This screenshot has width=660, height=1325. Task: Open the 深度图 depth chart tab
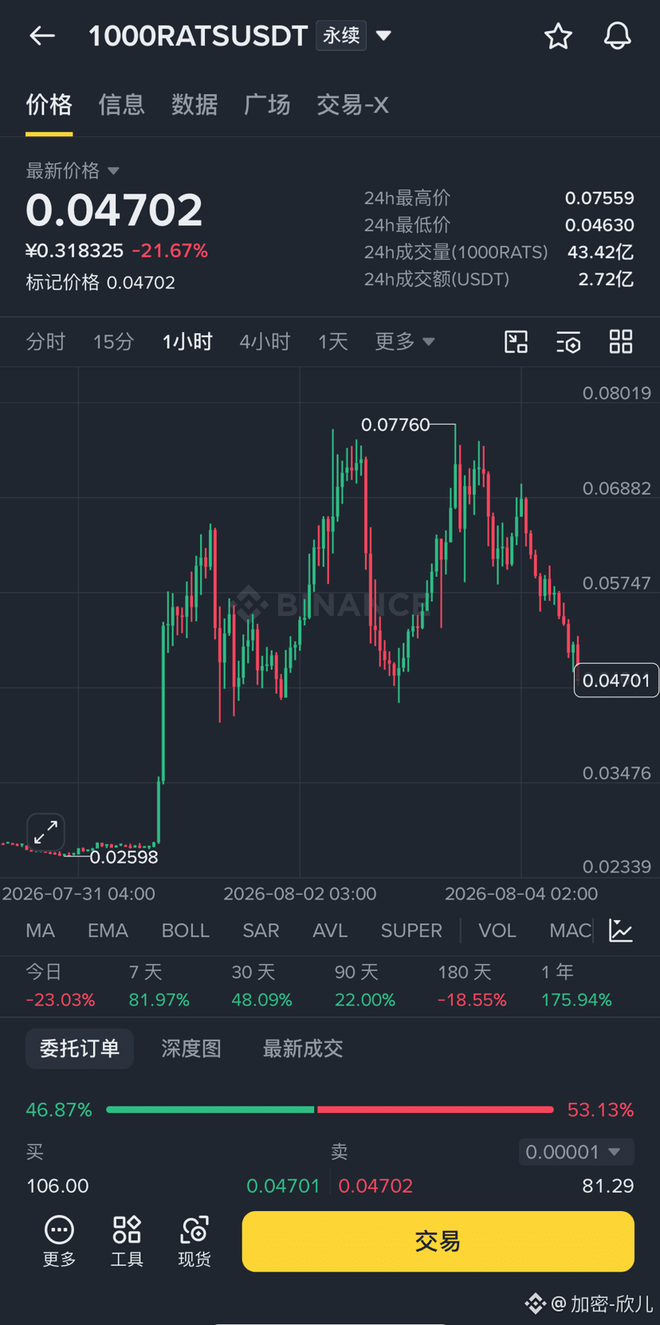tap(191, 1049)
